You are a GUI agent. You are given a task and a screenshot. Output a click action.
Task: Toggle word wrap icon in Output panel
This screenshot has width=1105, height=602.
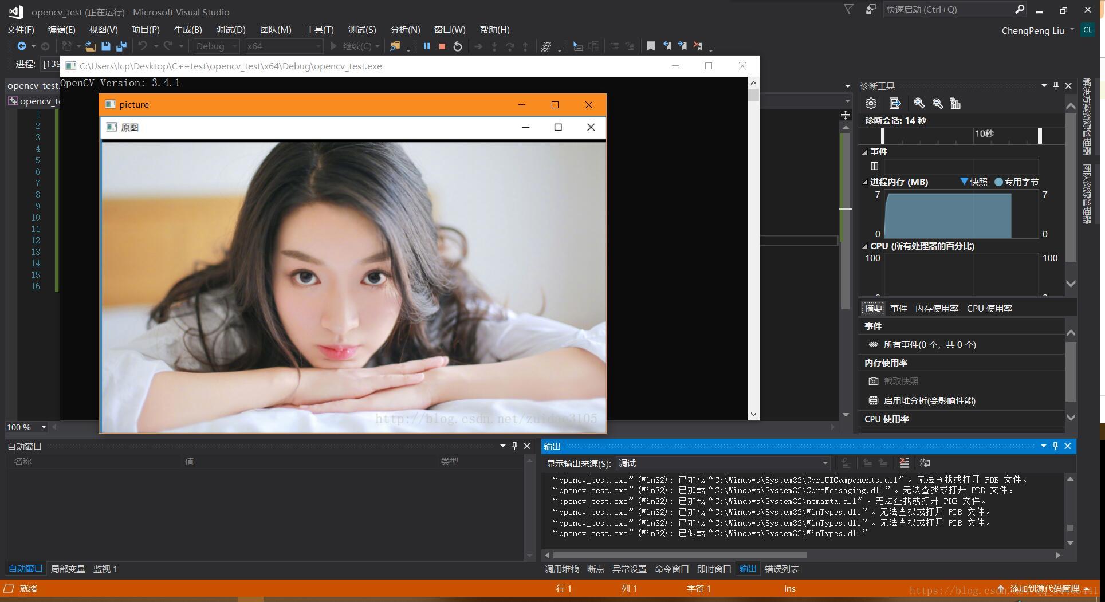[x=925, y=463]
